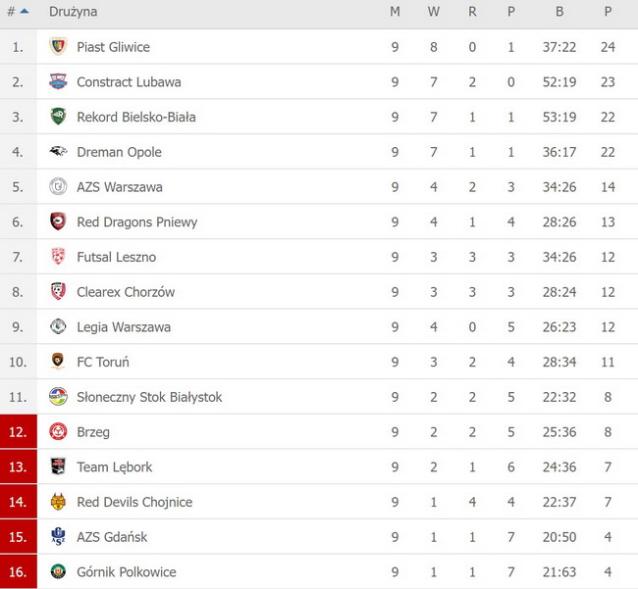Click the Futsal Leszno team logo
This screenshot has height=589, width=638.
pos(58,257)
